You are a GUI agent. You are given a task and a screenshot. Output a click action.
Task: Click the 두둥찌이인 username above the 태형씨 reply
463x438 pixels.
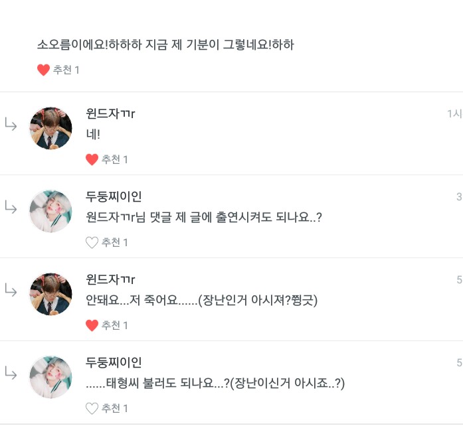tap(114, 362)
